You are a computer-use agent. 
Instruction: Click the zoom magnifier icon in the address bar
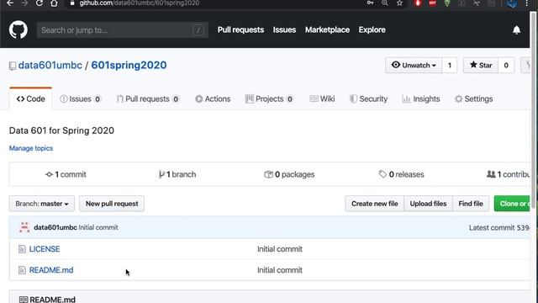tap(385, 3)
